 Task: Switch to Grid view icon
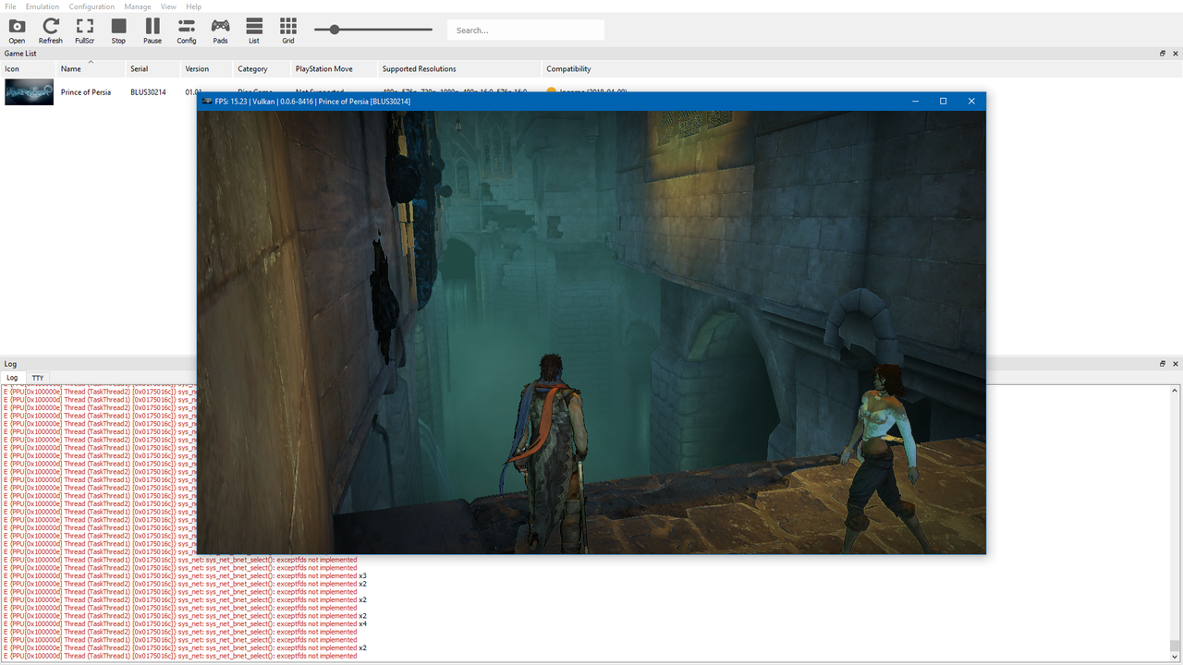[288, 30]
